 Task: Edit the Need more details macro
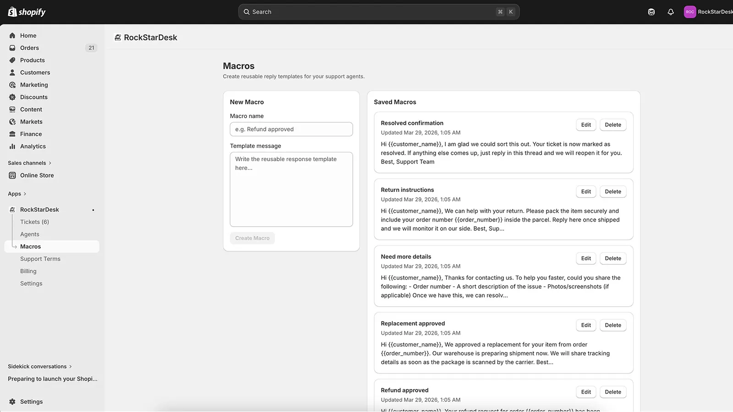tap(586, 259)
